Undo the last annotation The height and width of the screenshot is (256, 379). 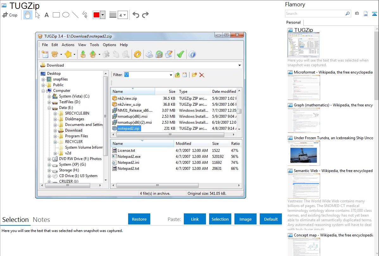coord(136,15)
